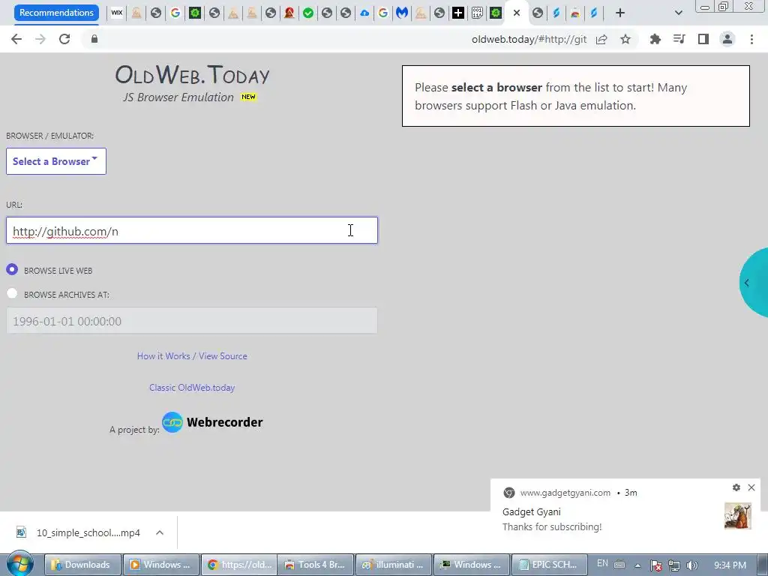
Task: Click the EN language indicator in tray
Action: point(602,563)
